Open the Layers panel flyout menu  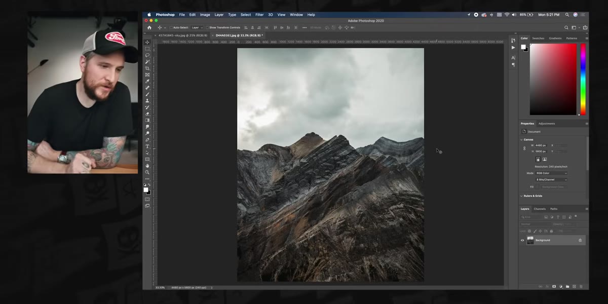587,209
